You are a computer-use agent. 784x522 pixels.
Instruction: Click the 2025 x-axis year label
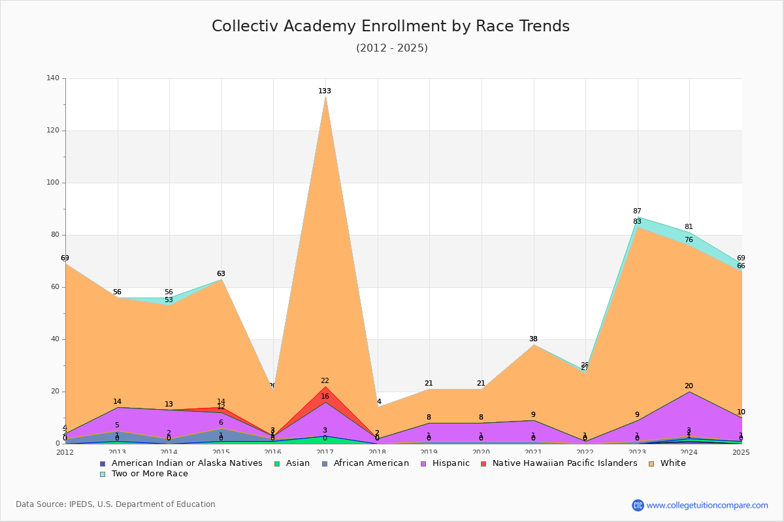(x=741, y=452)
